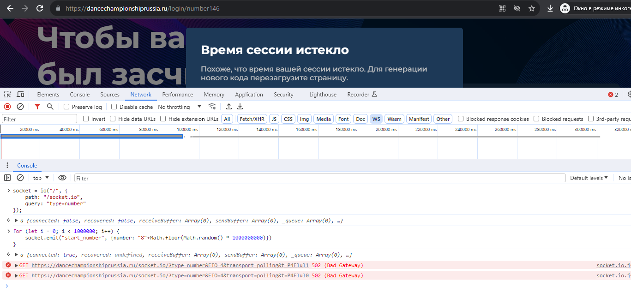The image size is (631, 299).
Task: Open the network search magnifier
Action: coord(50,107)
